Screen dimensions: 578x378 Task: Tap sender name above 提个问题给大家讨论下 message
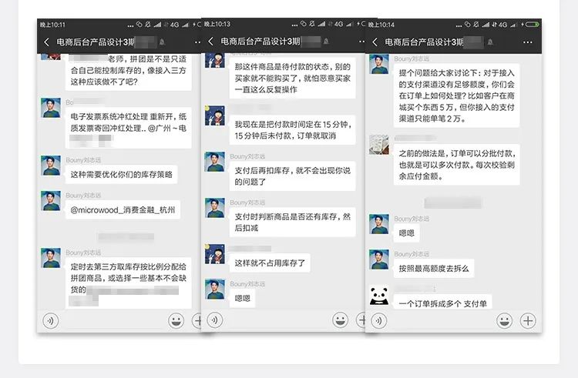click(412, 59)
